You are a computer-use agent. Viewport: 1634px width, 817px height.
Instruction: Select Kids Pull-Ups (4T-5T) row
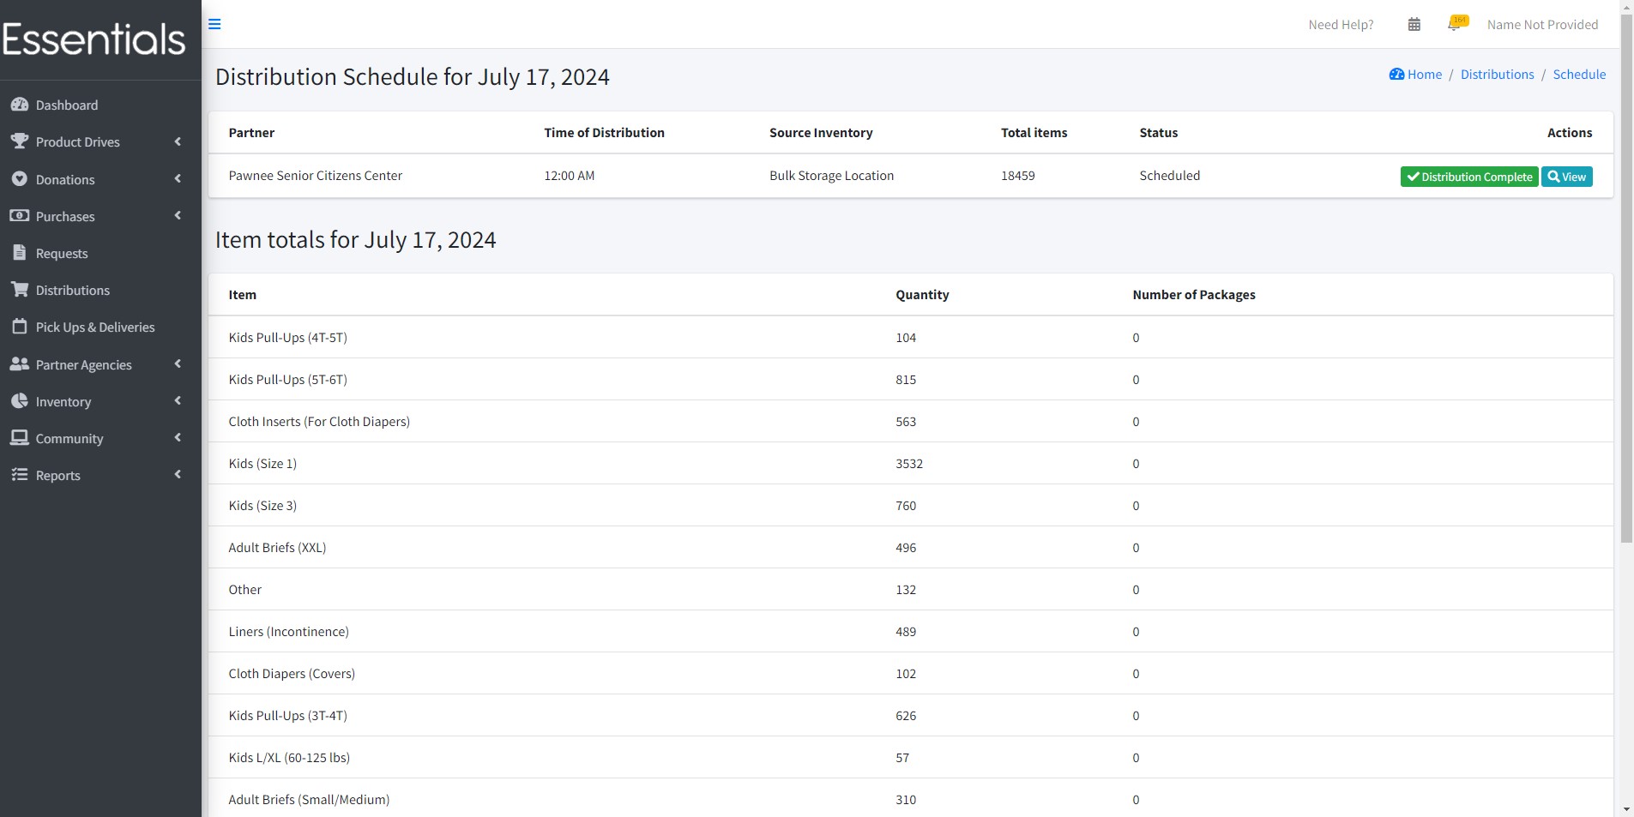coord(910,337)
